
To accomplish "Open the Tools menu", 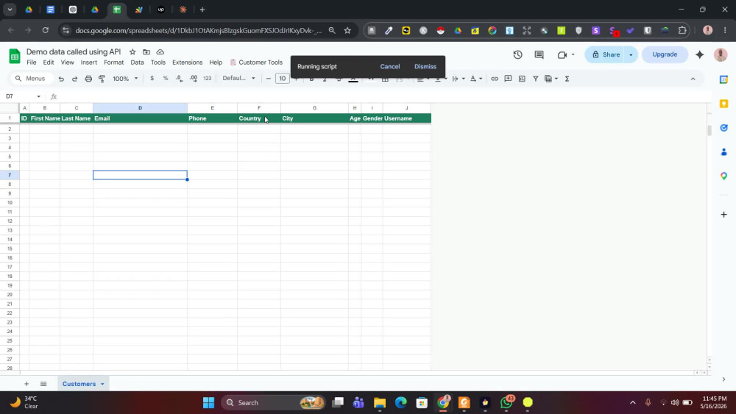I will coord(158,63).
